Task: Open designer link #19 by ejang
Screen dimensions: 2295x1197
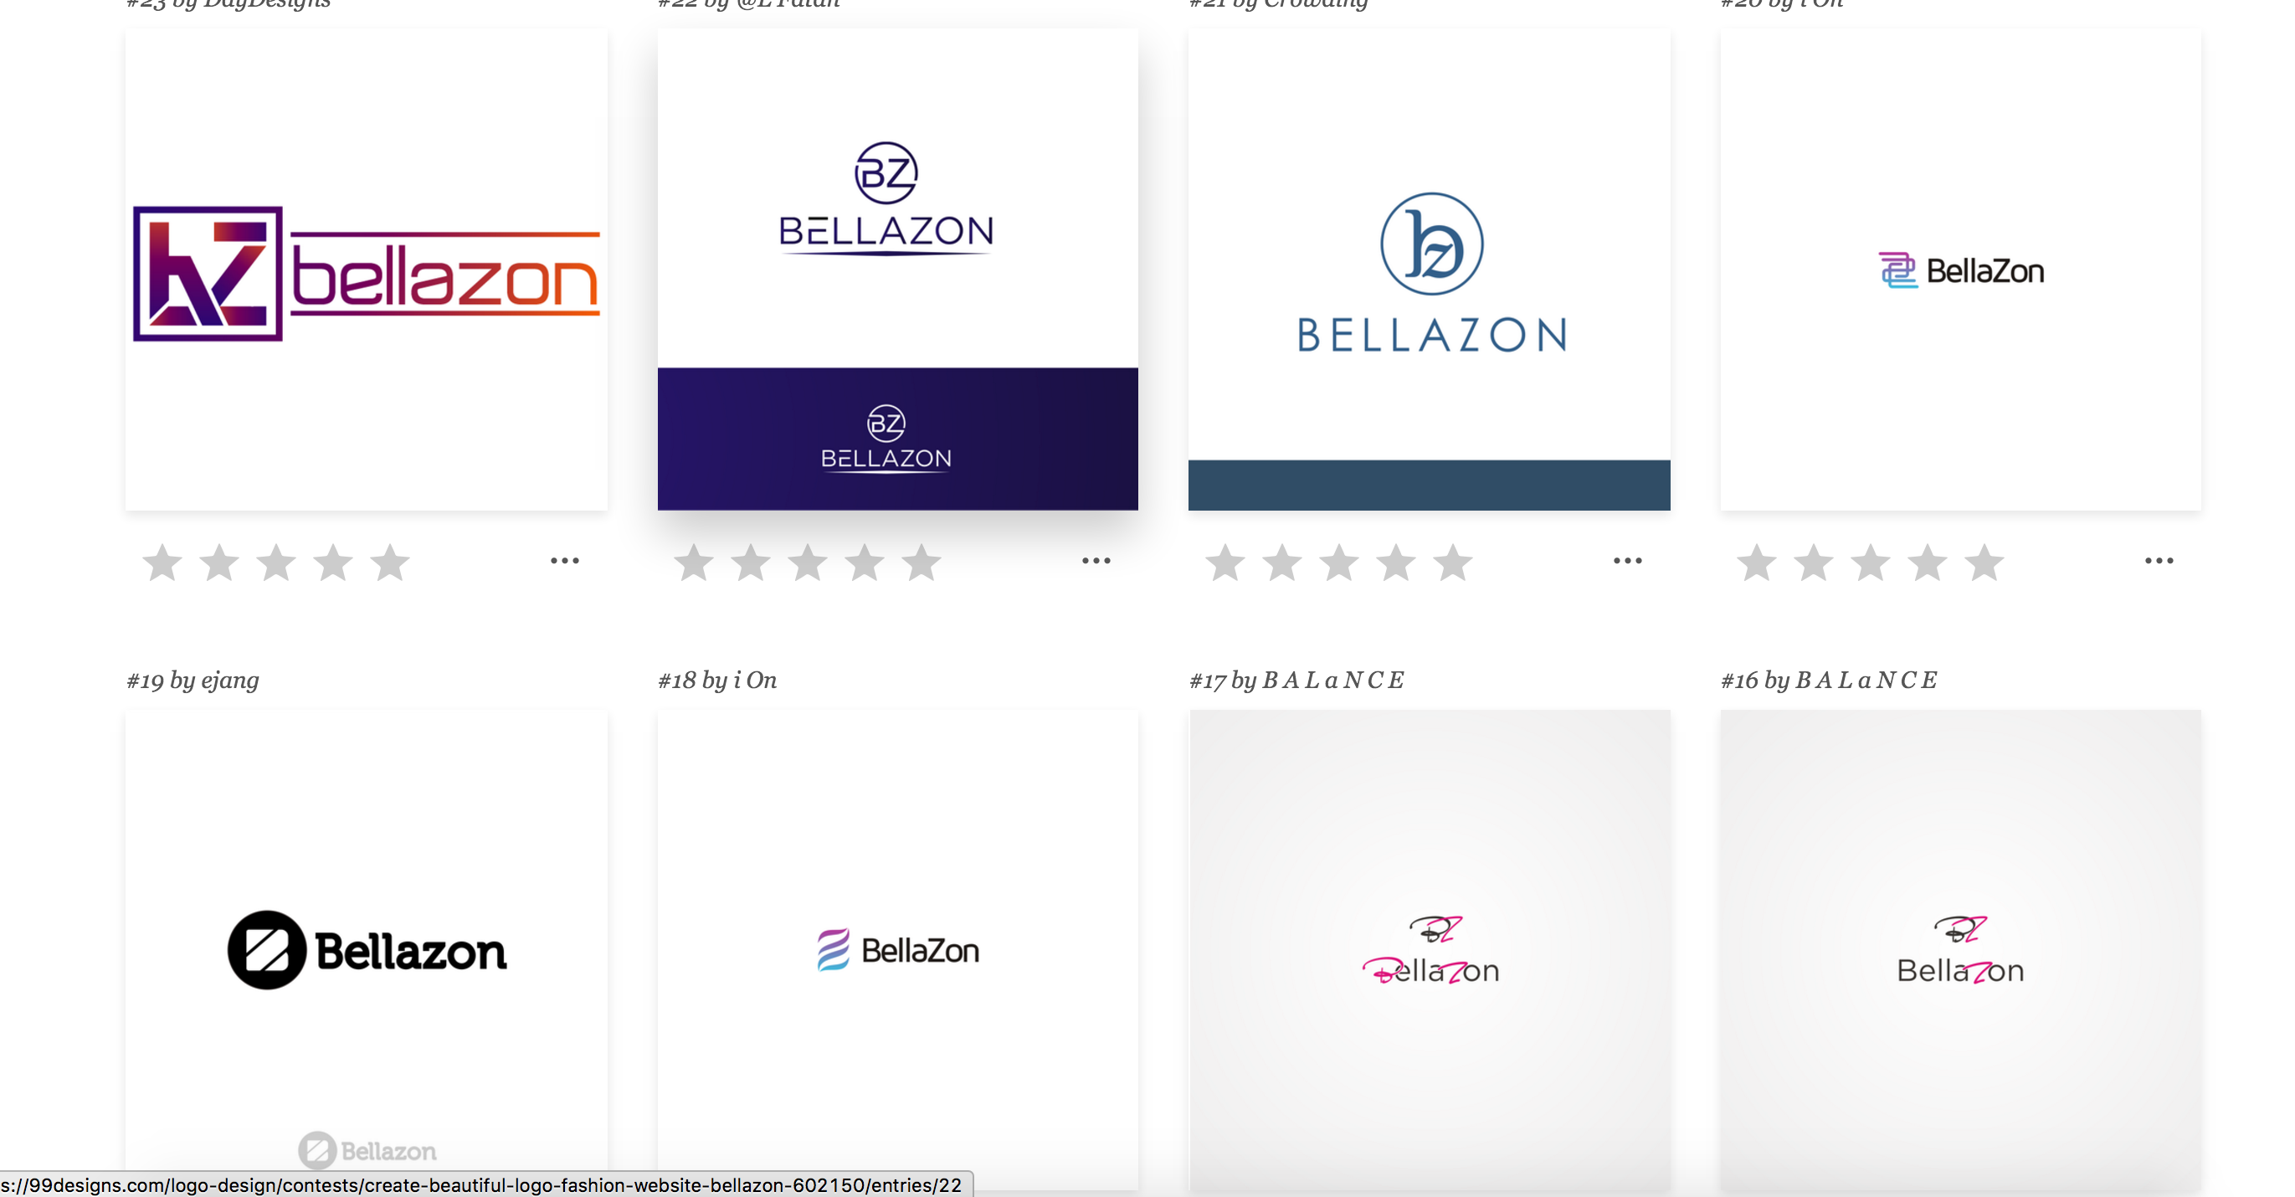Action: click(x=193, y=680)
